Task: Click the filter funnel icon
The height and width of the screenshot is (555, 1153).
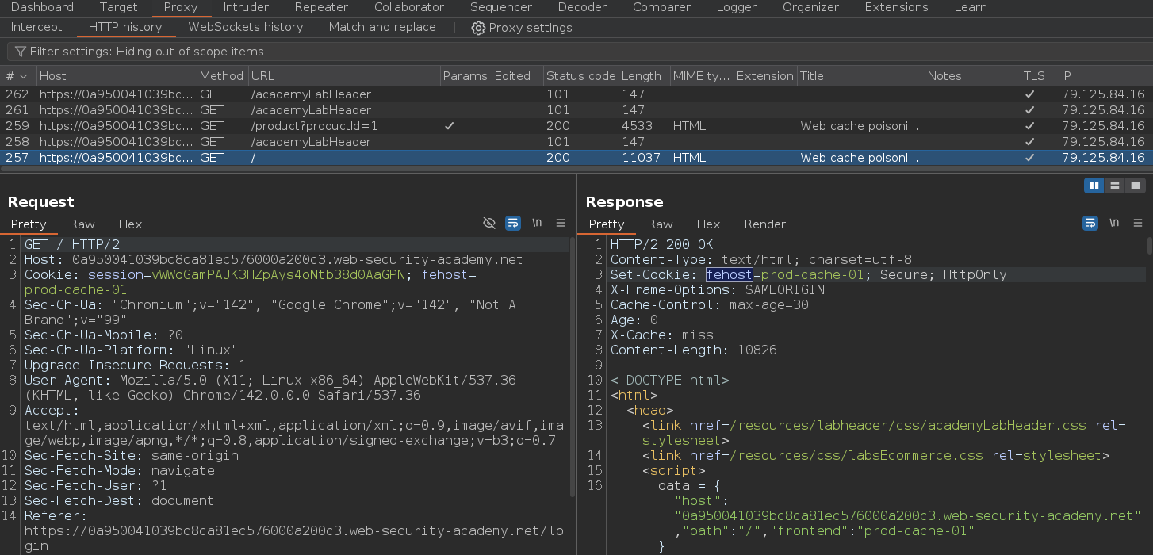Action: click(x=21, y=52)
